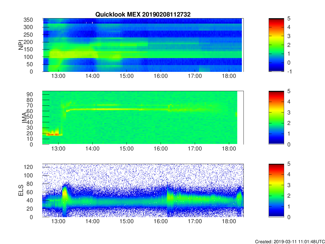This screenshot has width=325, height=244.
Task: Click the 13:00 label under the NPI panel
Action: (58, 76)
